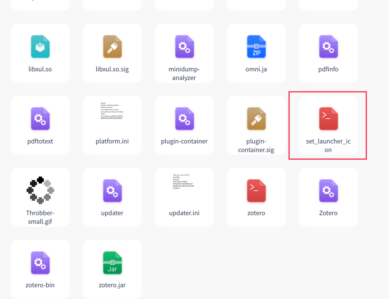The image size is (389, 299).
Task: Click the omni.ja file name label
Action: (256, 69)
